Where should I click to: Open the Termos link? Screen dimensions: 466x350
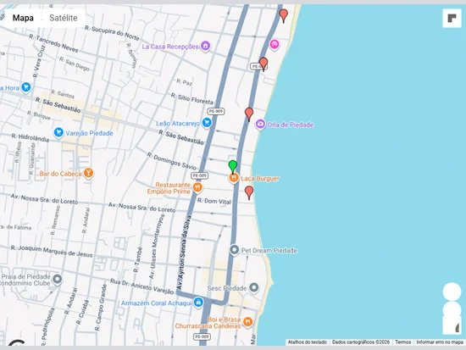[x=403, y=342]
